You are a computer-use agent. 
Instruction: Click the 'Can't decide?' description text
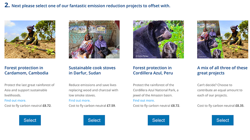click(x=220, y=90)
